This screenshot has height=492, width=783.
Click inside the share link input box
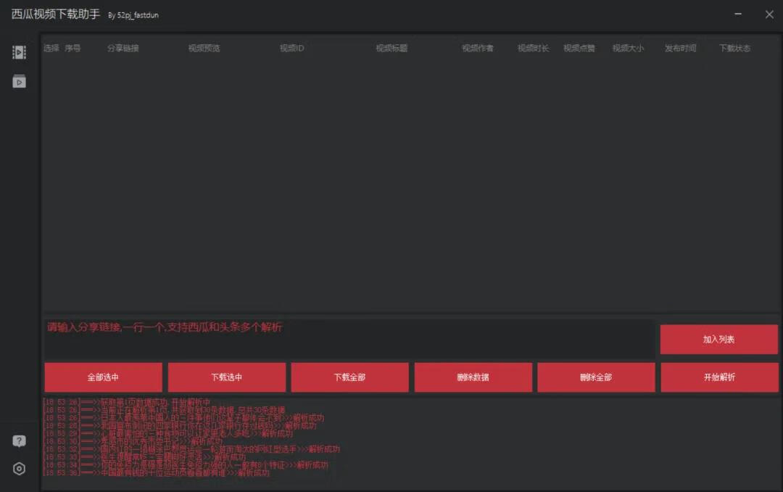pos(348,338)
